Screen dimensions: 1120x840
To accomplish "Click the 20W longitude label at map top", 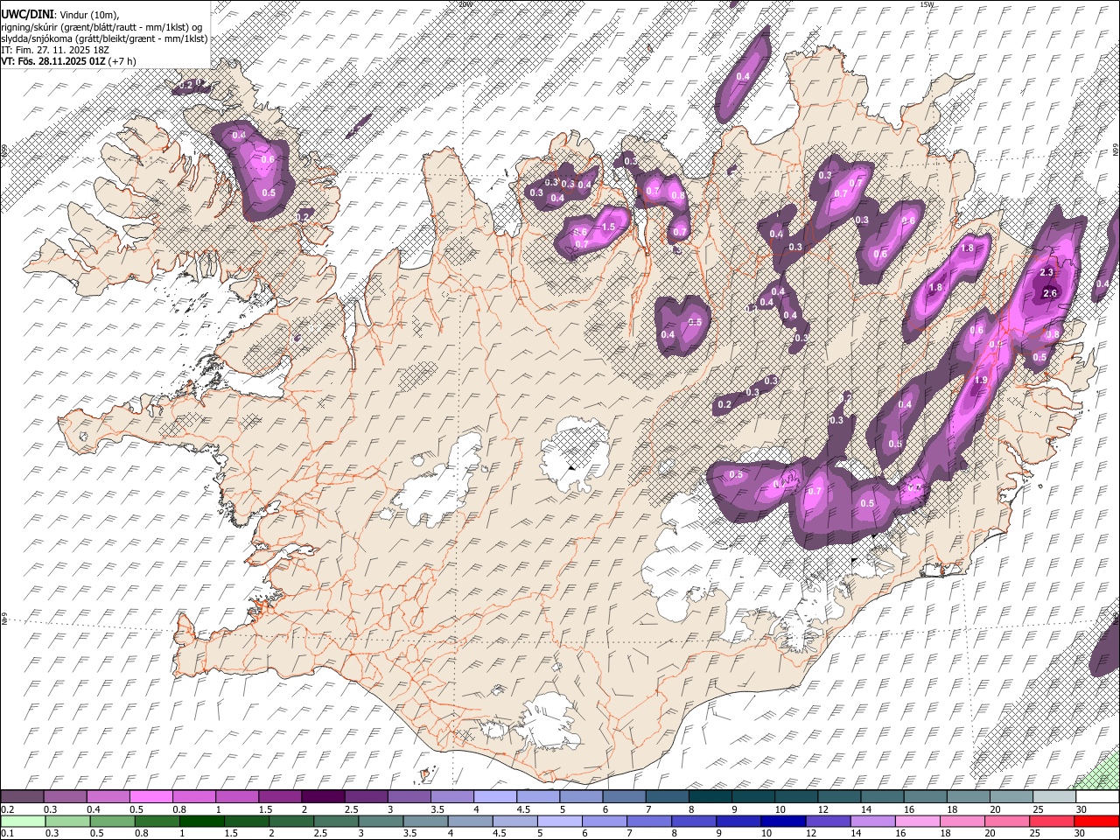I will [464, 4].
